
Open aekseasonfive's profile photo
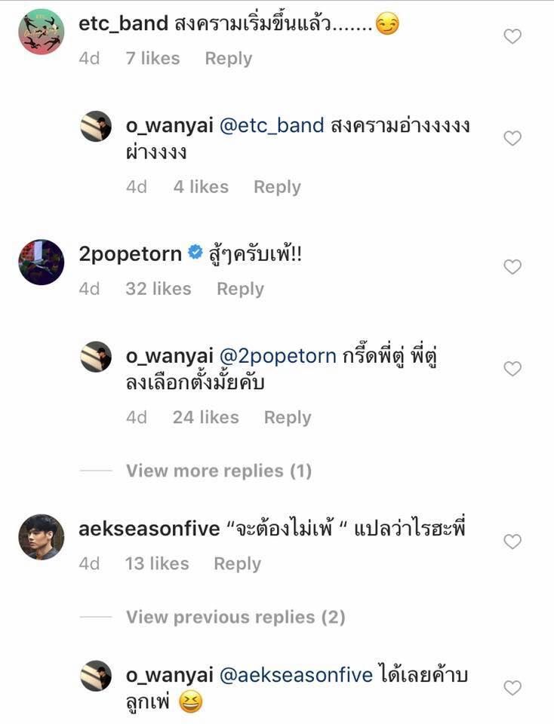click(x=41, y=537)
